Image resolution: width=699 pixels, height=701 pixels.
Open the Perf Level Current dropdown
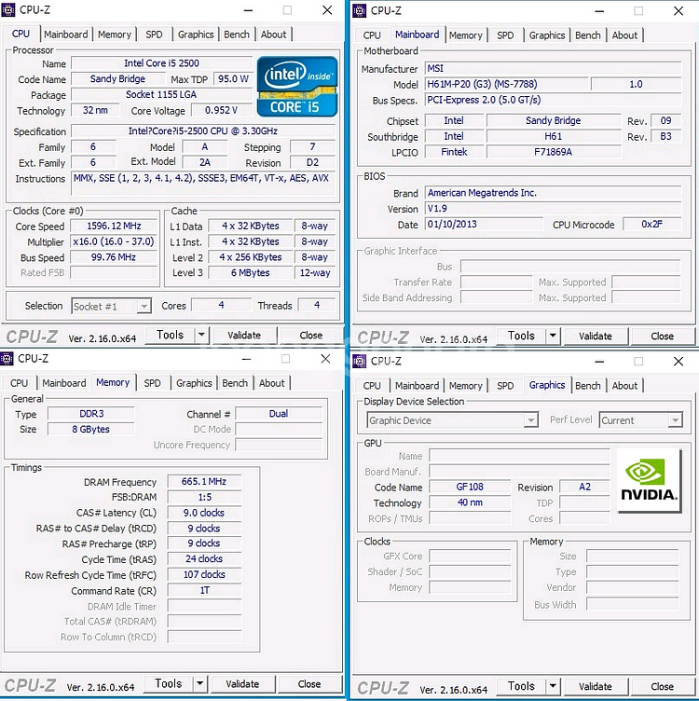[676, 420]
